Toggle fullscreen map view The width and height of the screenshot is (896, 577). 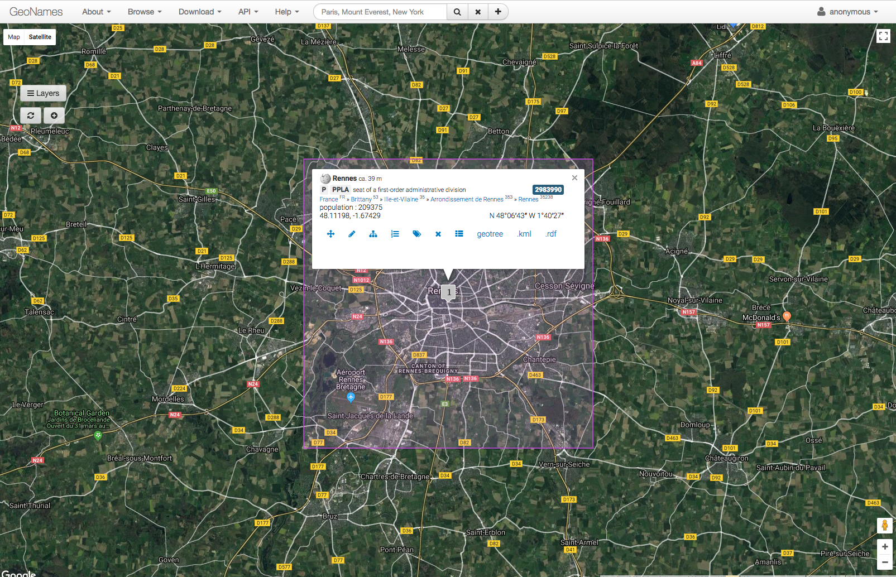pos(883,36)
